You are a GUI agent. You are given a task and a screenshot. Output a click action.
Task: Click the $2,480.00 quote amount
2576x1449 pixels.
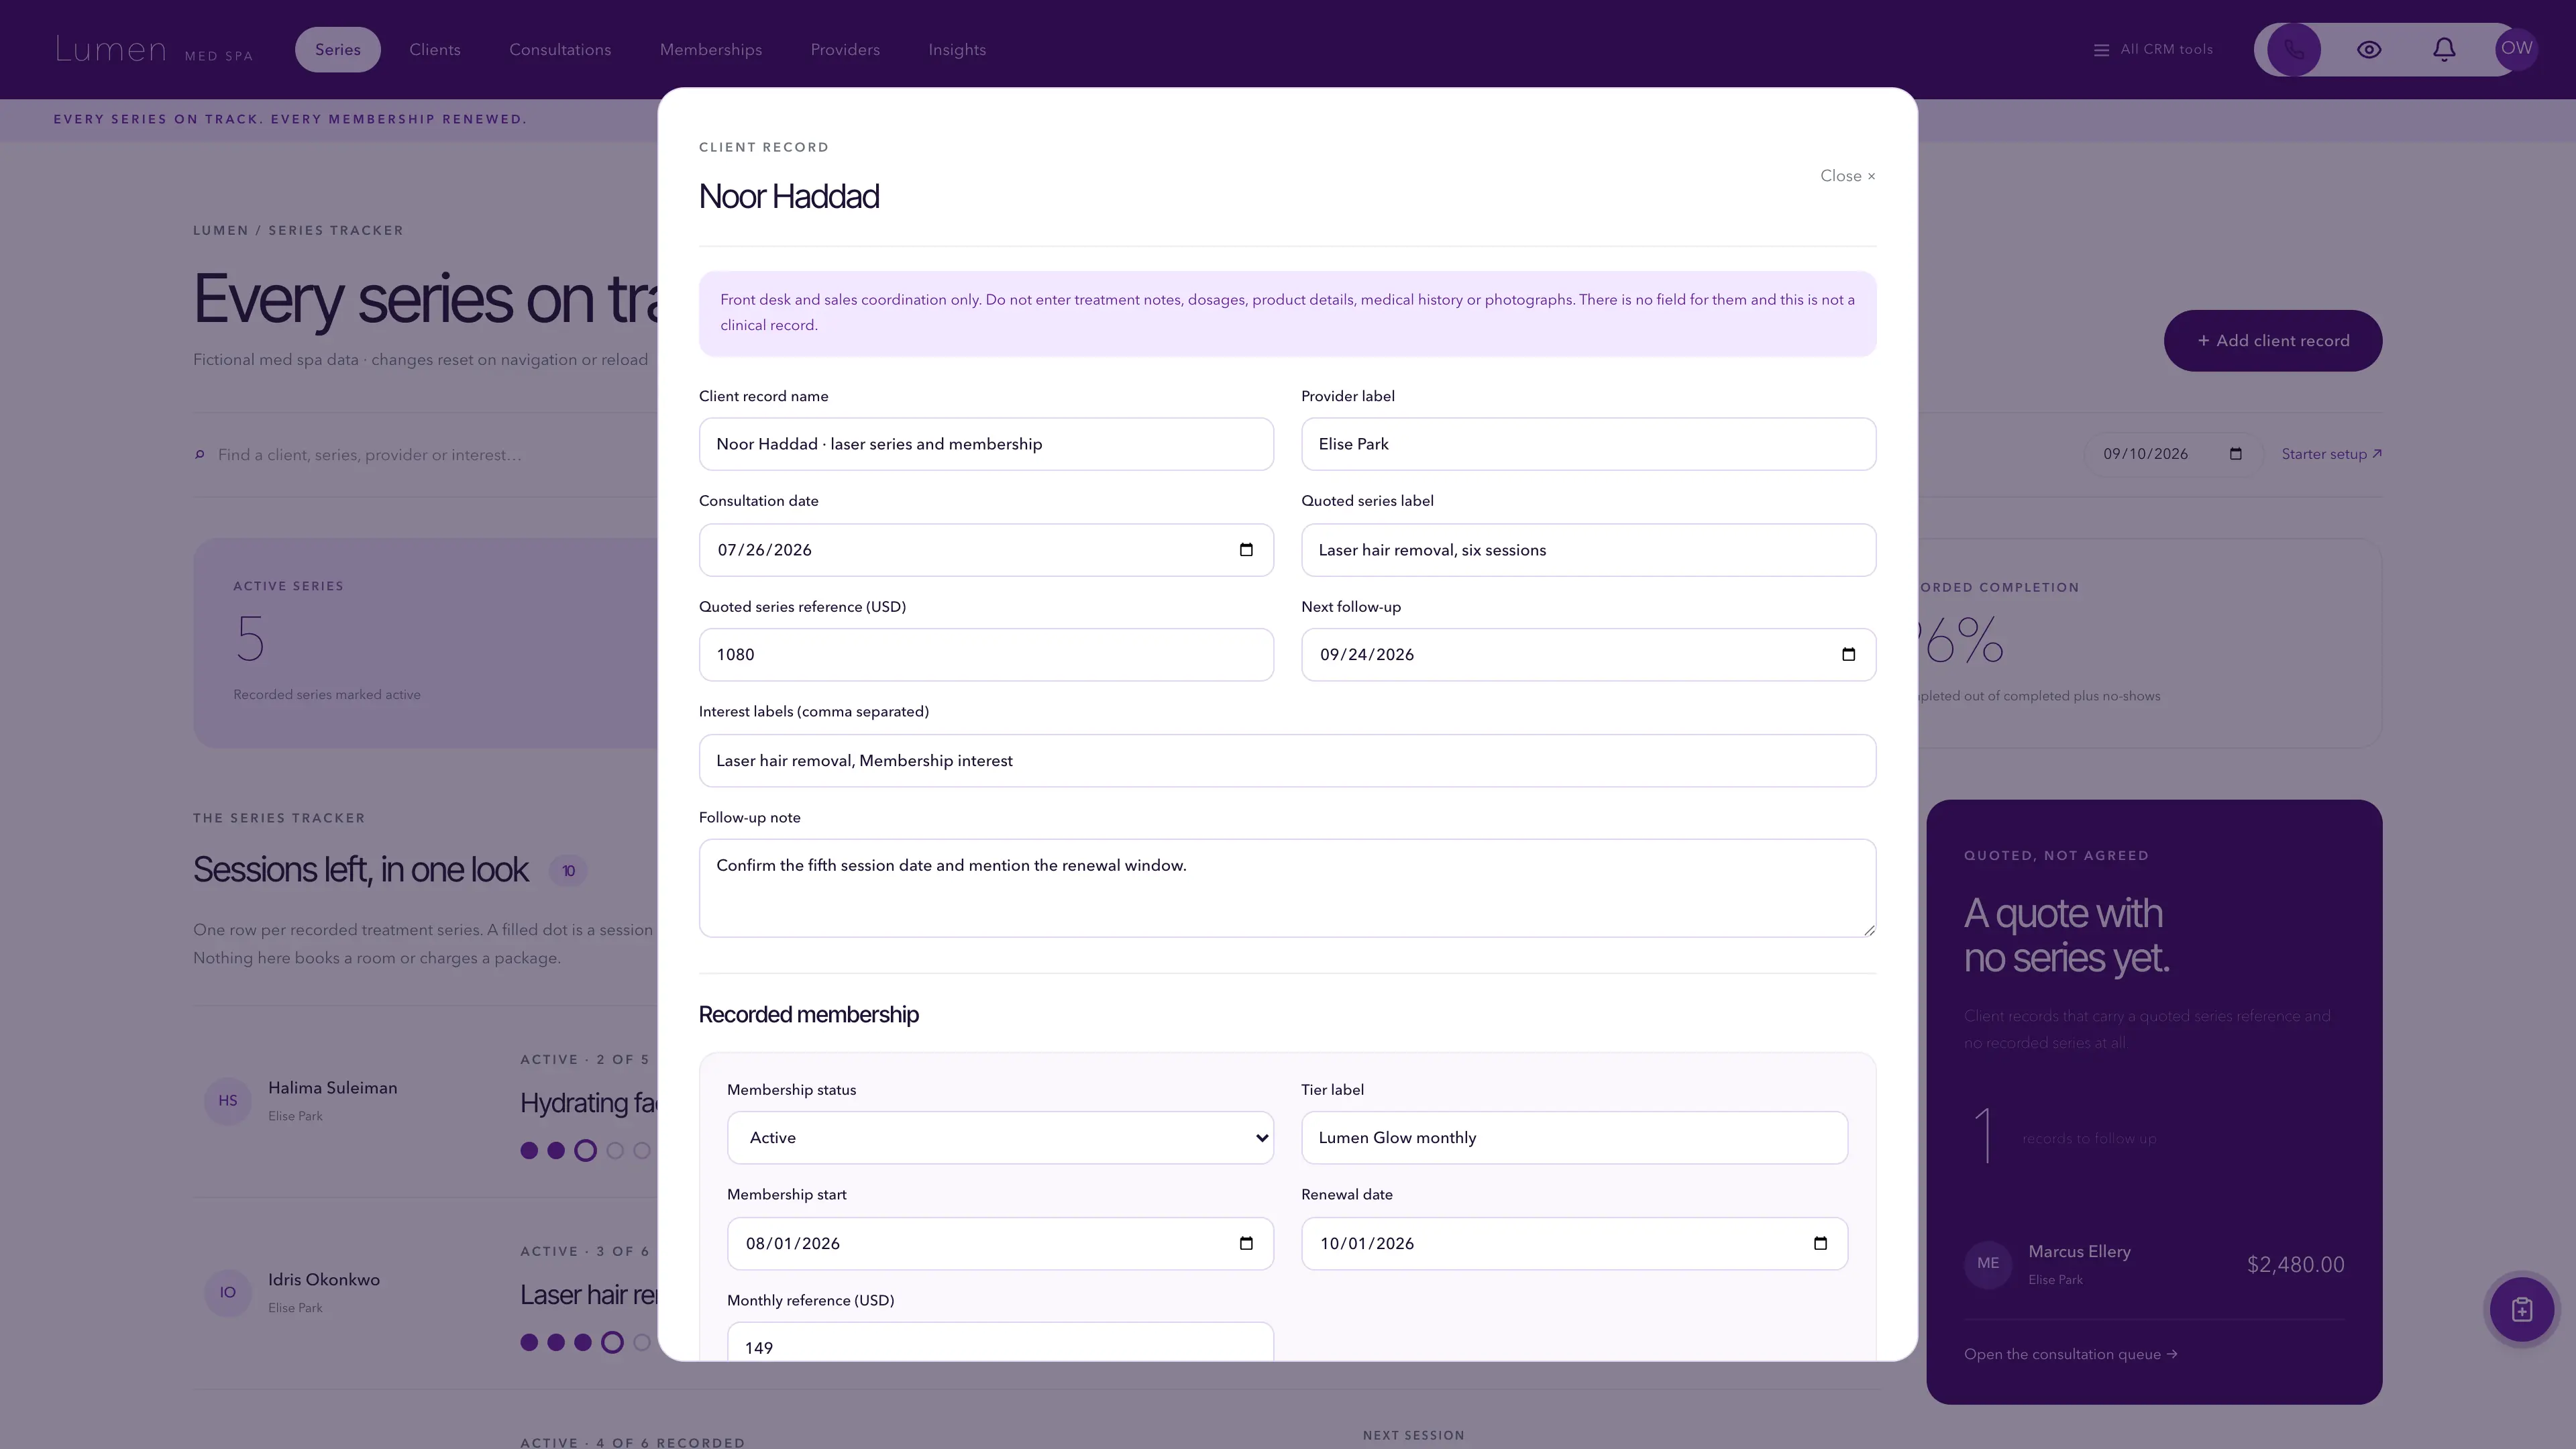point(2295,1265)
